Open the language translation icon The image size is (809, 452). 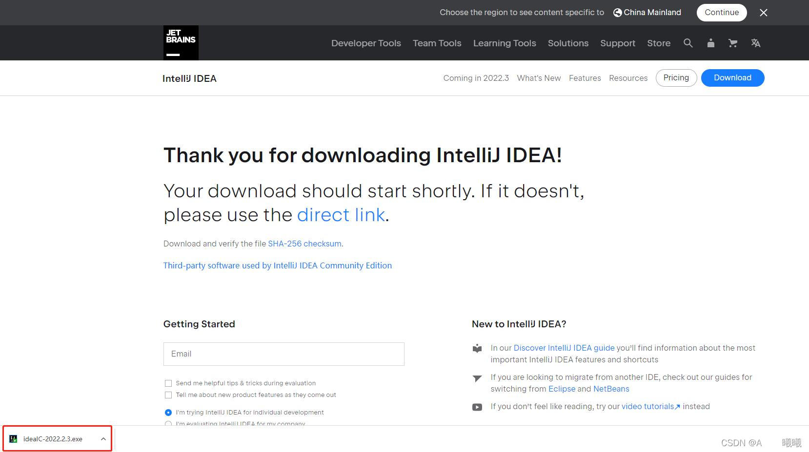[755, 43]
